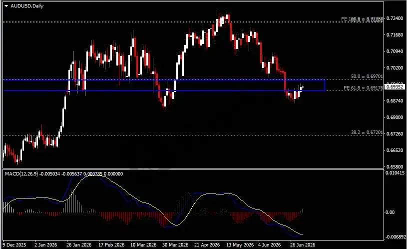Click the MACD(12,26,9) indicator label
407x249 pixels.
(21, 173)
